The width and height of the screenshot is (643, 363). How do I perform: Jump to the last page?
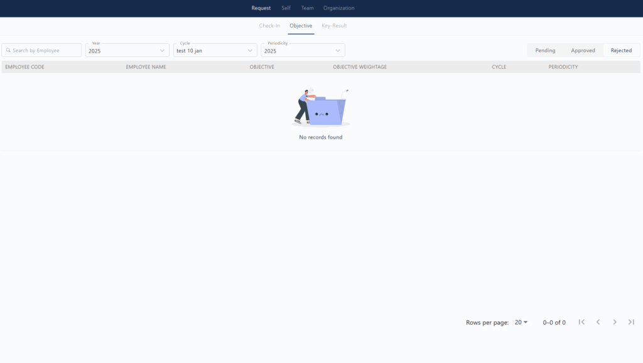tap(631, 322)
